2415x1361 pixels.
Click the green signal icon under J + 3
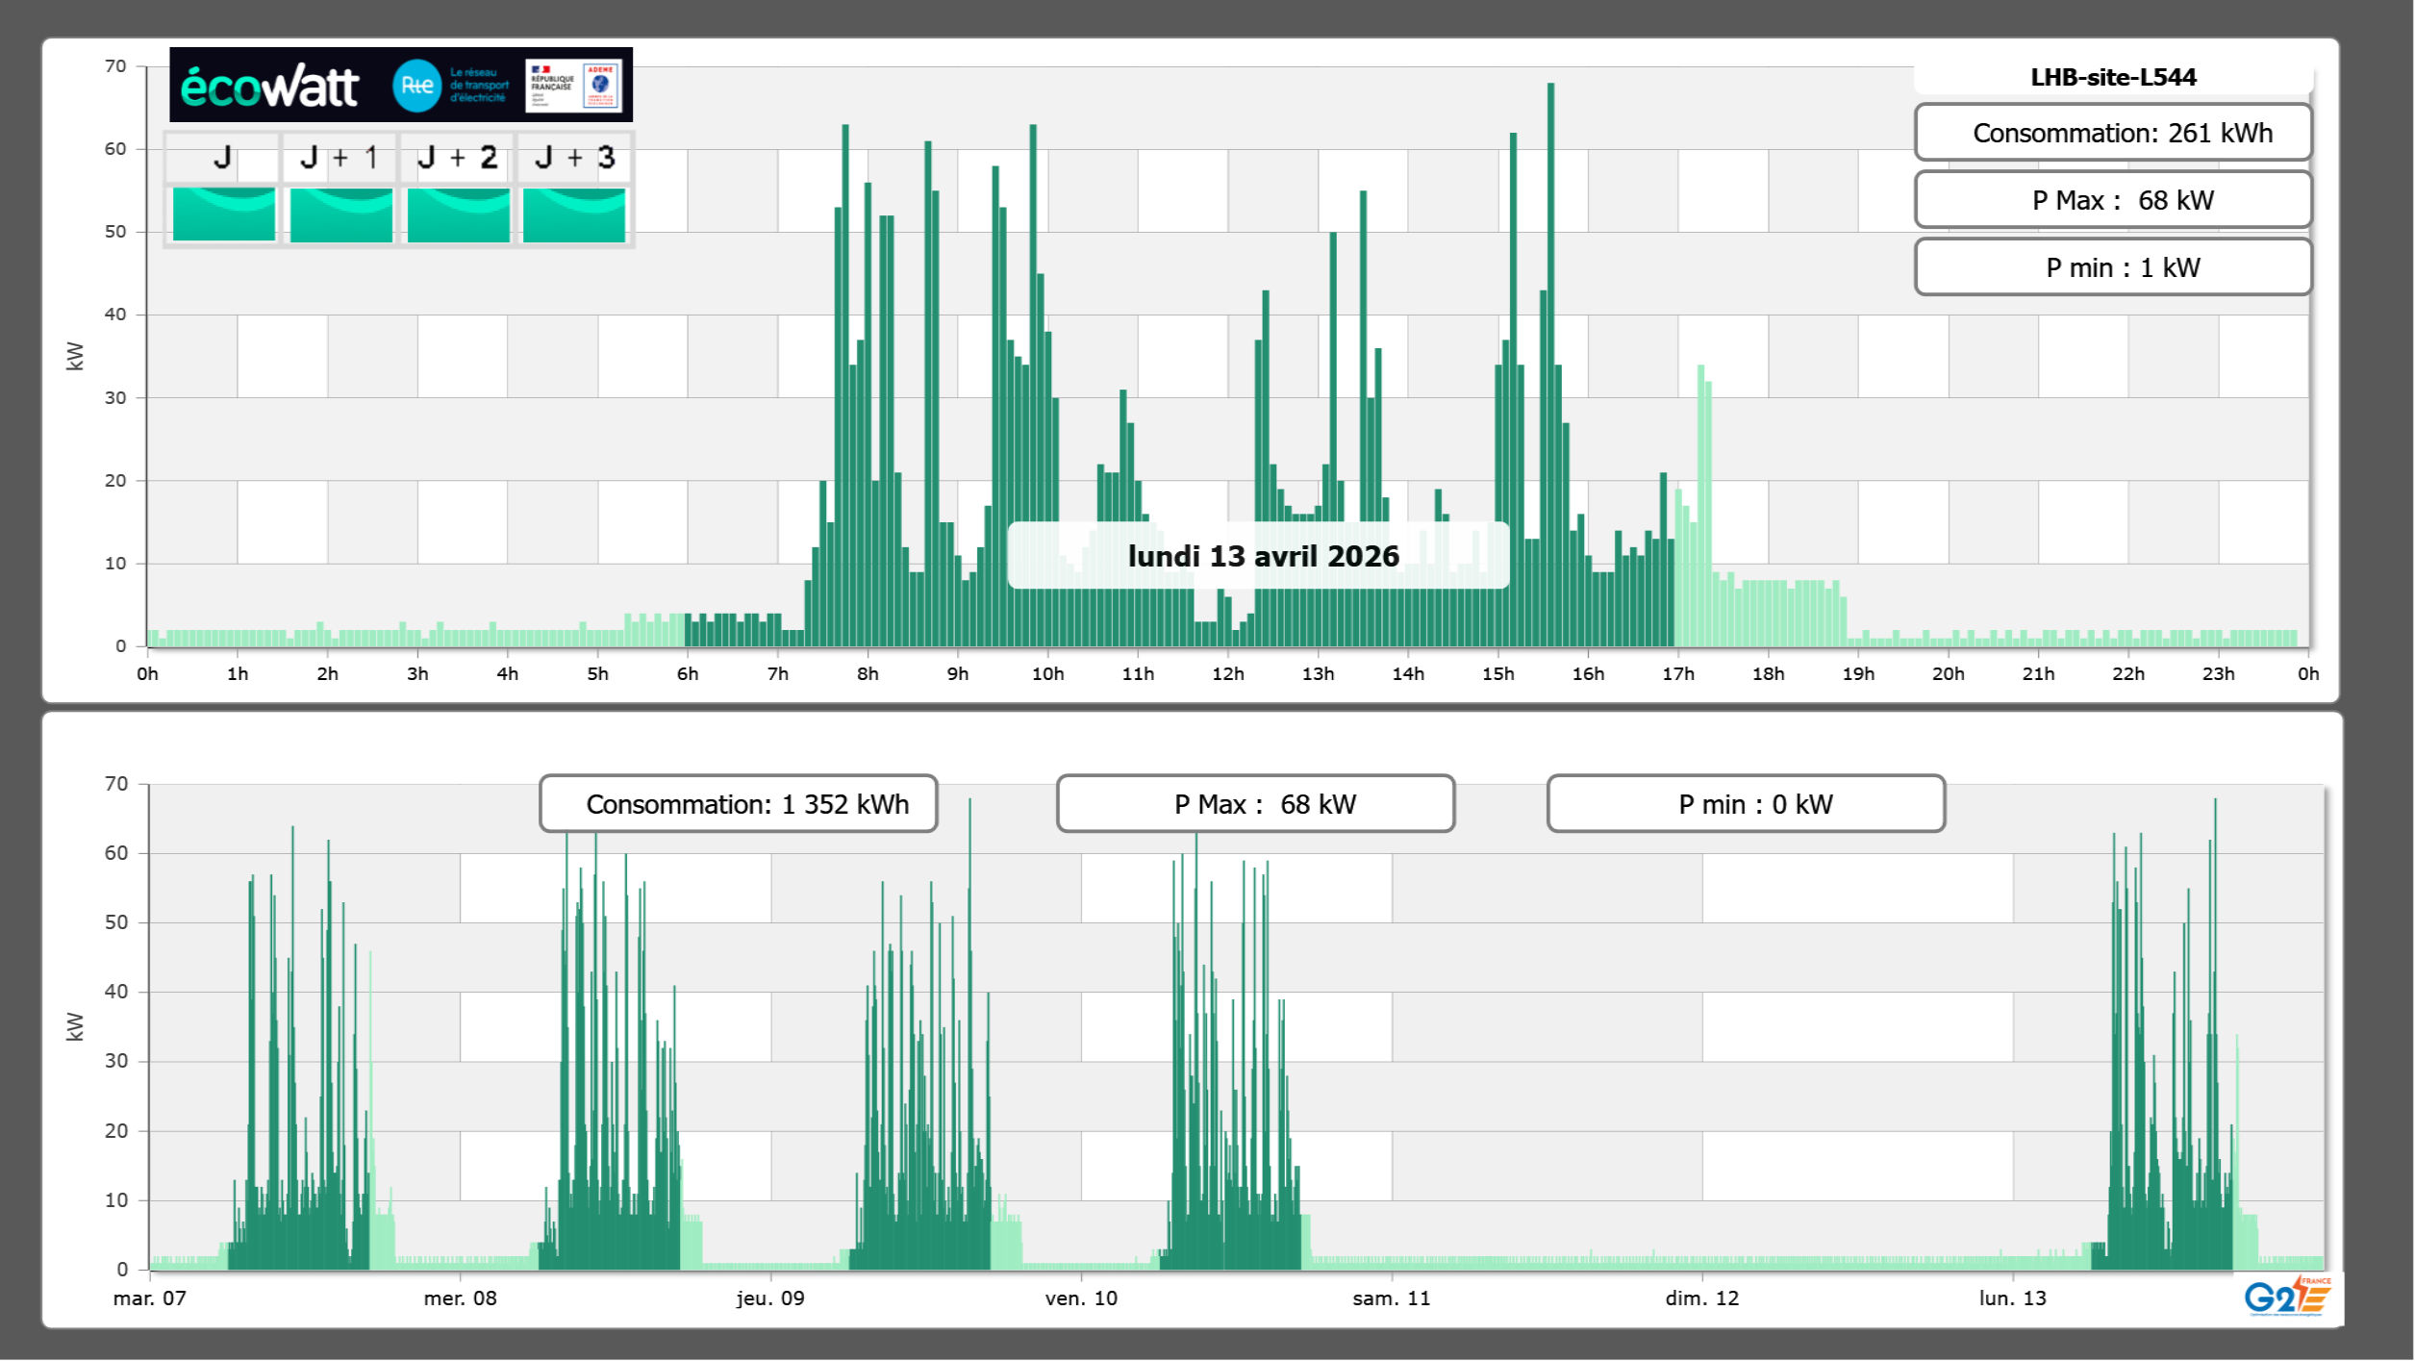tap(574, 214)
